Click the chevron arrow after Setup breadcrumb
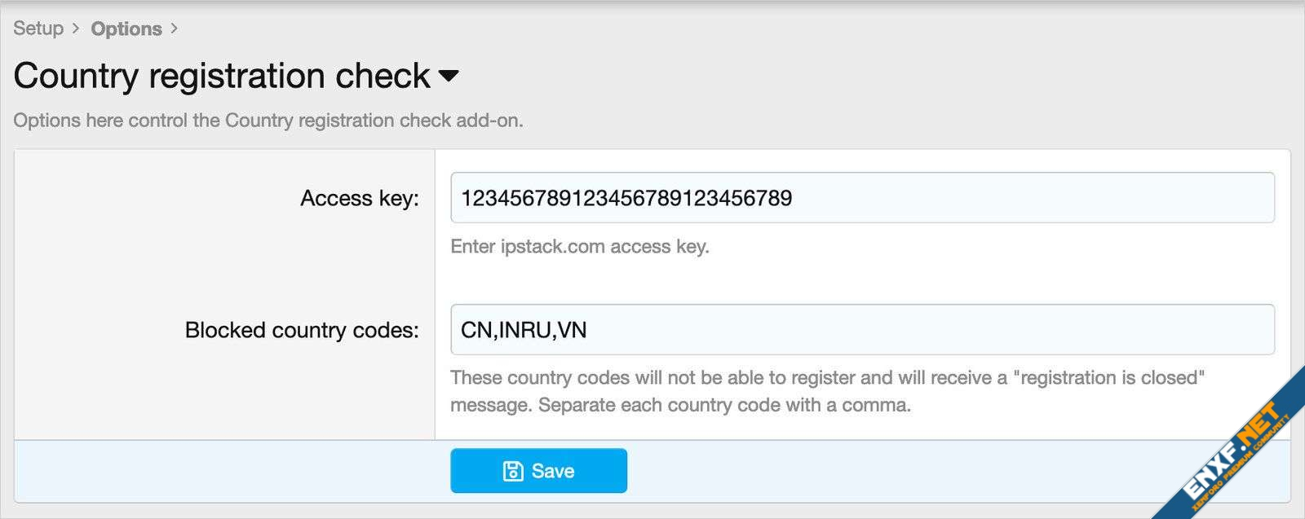The width and height of the screenshot is (1305, 519). (76, 29)
